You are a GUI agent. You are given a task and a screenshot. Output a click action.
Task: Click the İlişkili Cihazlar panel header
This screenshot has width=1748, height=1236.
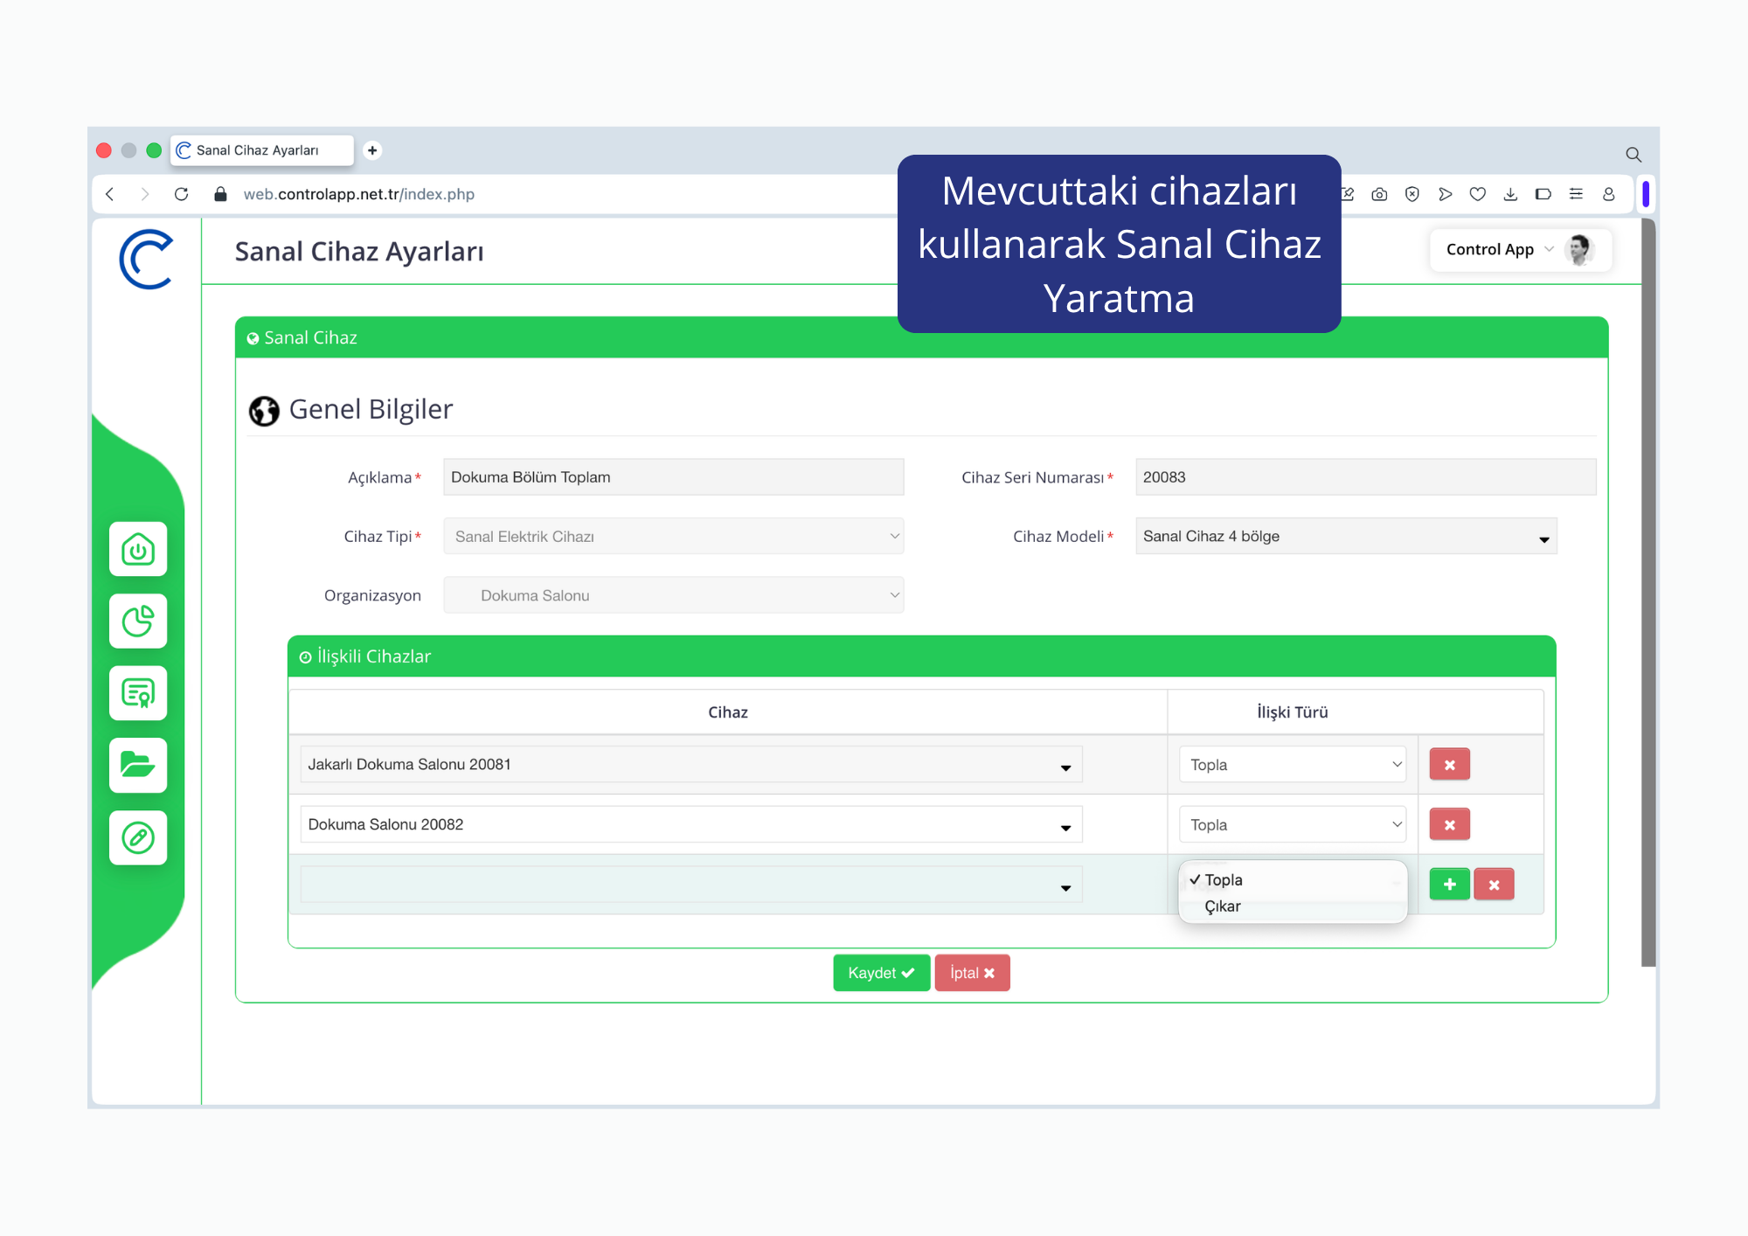921,656
